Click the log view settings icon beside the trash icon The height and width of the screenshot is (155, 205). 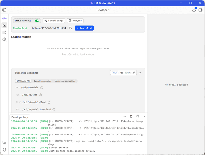[x=138, y=116]
